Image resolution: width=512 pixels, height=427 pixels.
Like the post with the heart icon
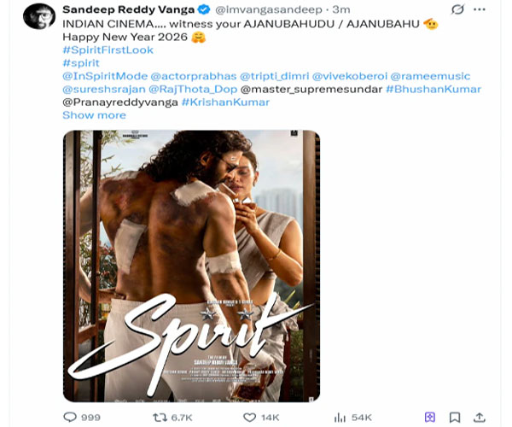(250, 417)
